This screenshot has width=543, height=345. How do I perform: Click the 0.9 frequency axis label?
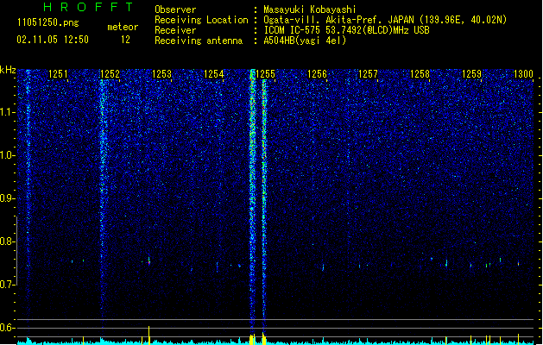(8, 198)
